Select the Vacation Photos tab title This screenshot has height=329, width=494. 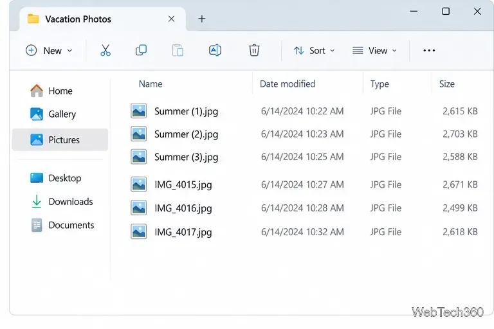pos(78,19)
